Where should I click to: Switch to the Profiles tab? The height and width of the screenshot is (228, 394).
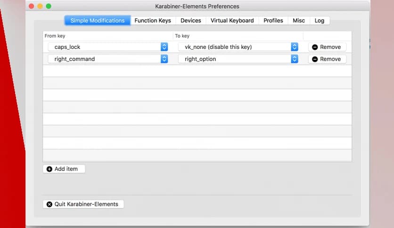pos(273,21)
